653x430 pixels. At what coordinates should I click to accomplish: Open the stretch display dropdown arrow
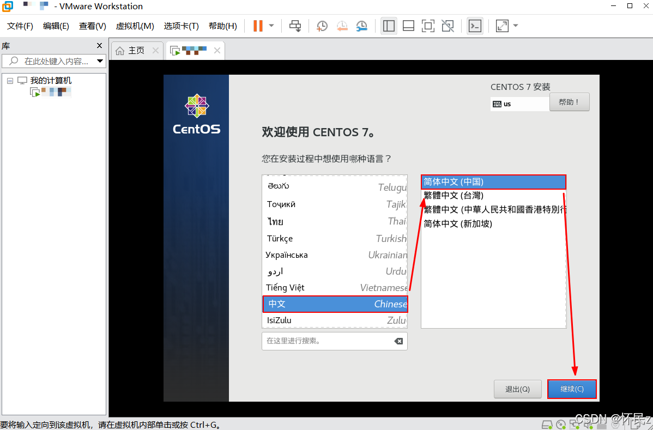(x=516, y=26)
